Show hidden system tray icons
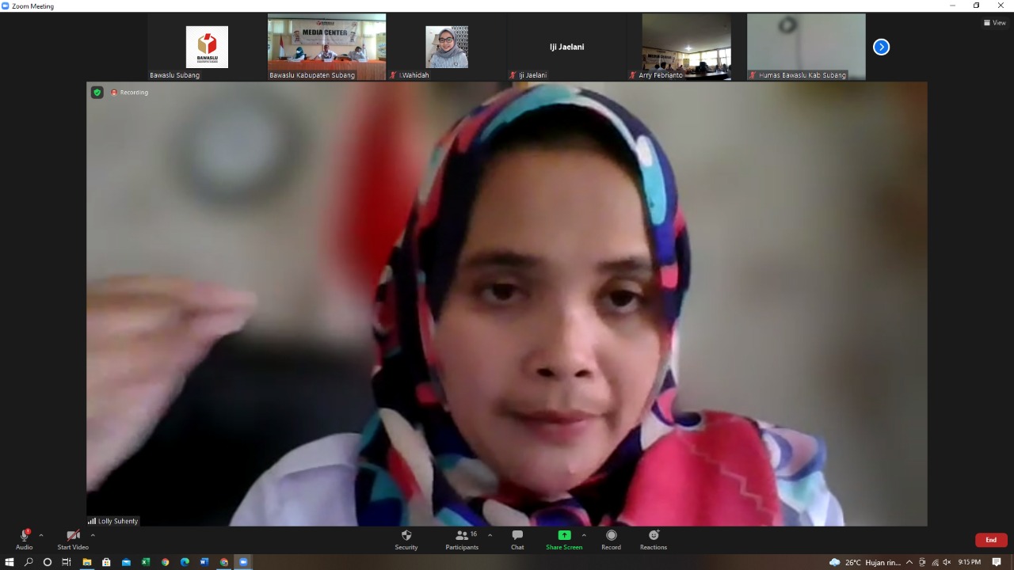Viewport: 1014px width, 570px height. [x=909, y=562]
